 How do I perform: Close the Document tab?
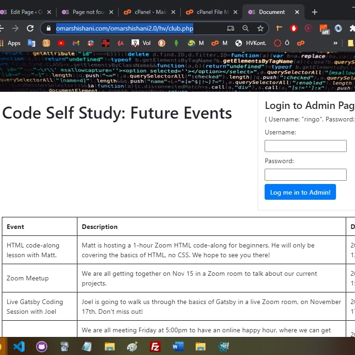(297, 12)
